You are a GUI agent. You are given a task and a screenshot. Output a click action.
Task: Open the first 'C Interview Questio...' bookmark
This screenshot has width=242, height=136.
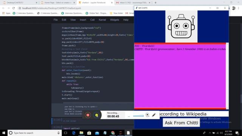[x=23, y=13]
